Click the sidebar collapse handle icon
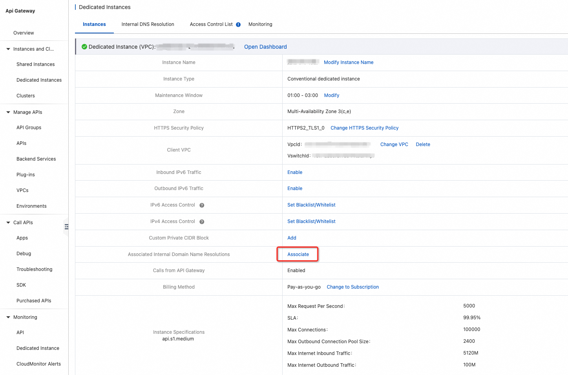Image resolution: width=568 pixels, height=375 pixels. (x=66, y=227)
